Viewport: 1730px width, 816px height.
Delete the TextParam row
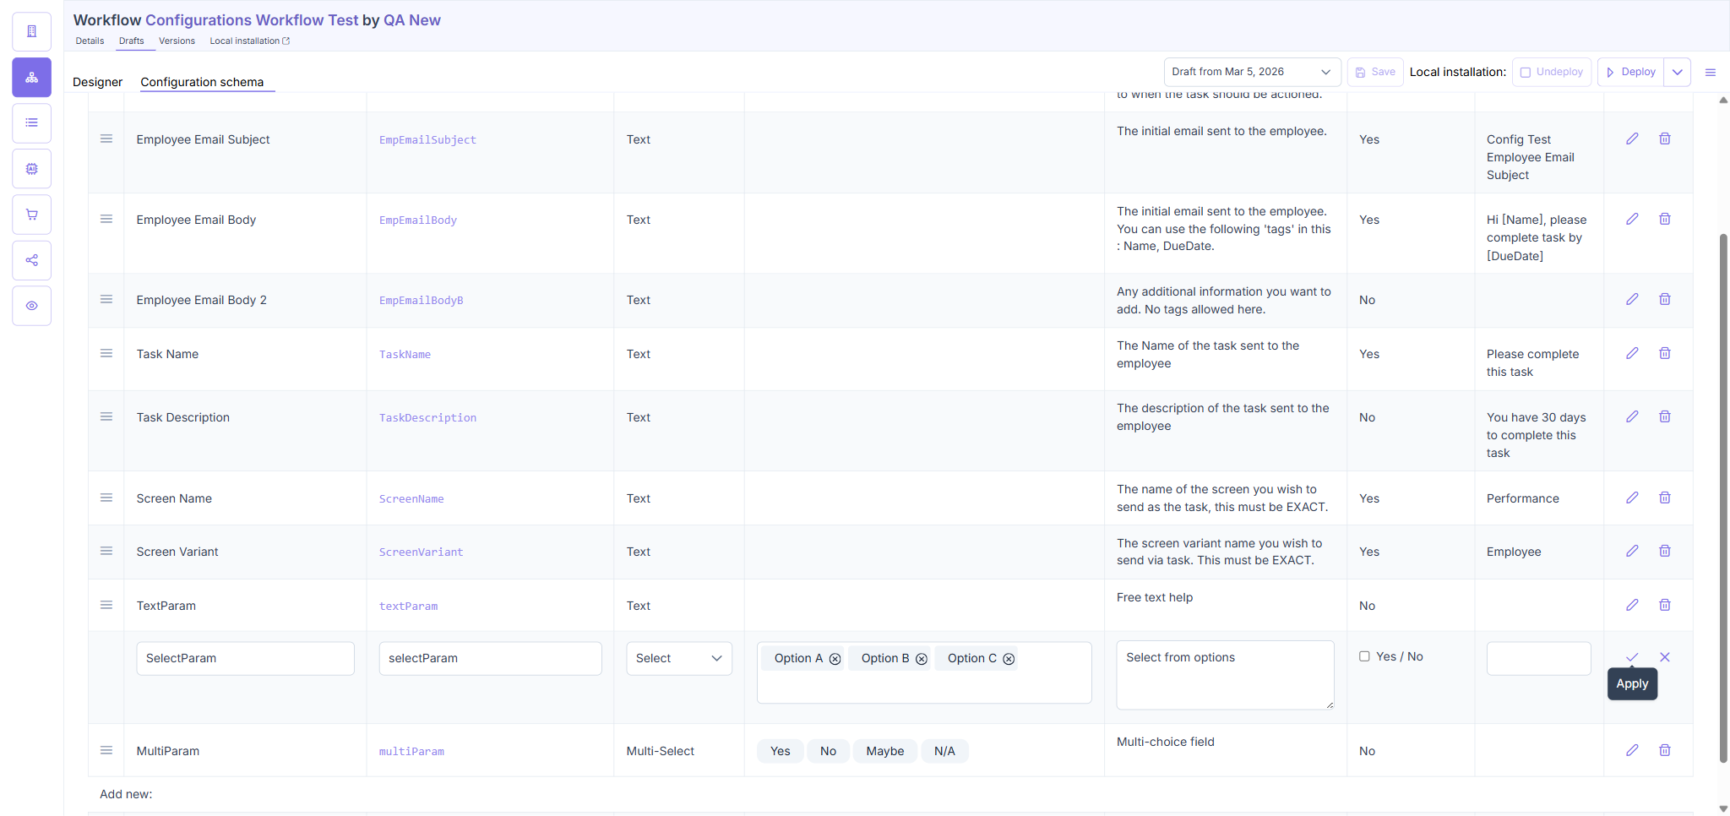[x=1664, y=605]
